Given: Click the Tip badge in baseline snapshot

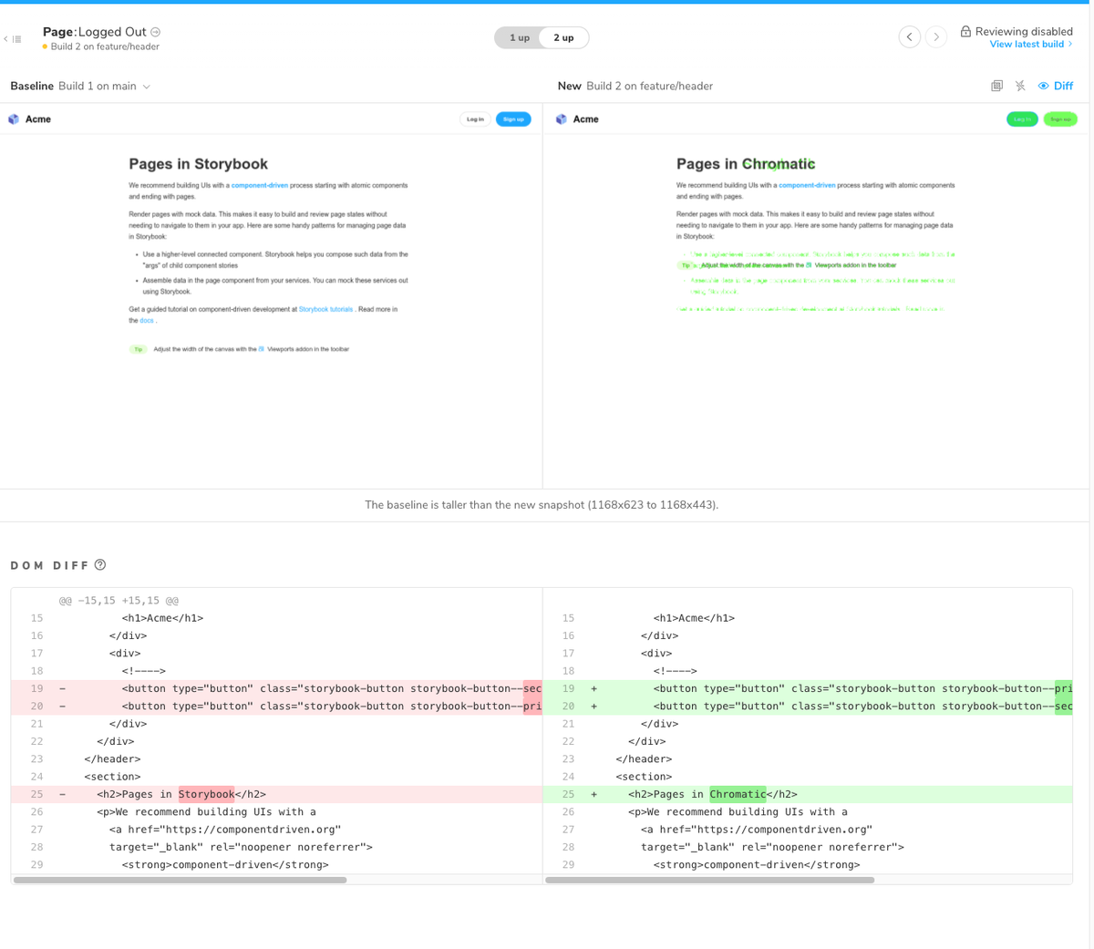Looking at the screenshot, I should [138, 349].
